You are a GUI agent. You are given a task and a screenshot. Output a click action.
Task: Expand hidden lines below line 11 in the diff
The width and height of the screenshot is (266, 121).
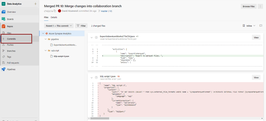coord(95,66)
